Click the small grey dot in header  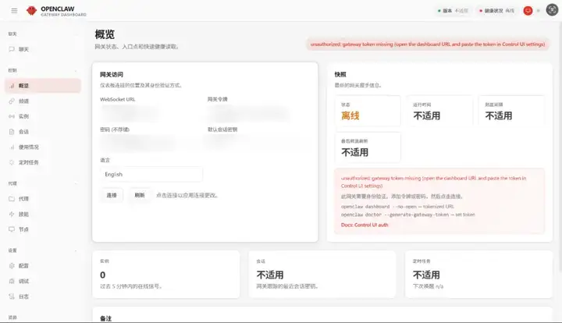pos(539,11)
